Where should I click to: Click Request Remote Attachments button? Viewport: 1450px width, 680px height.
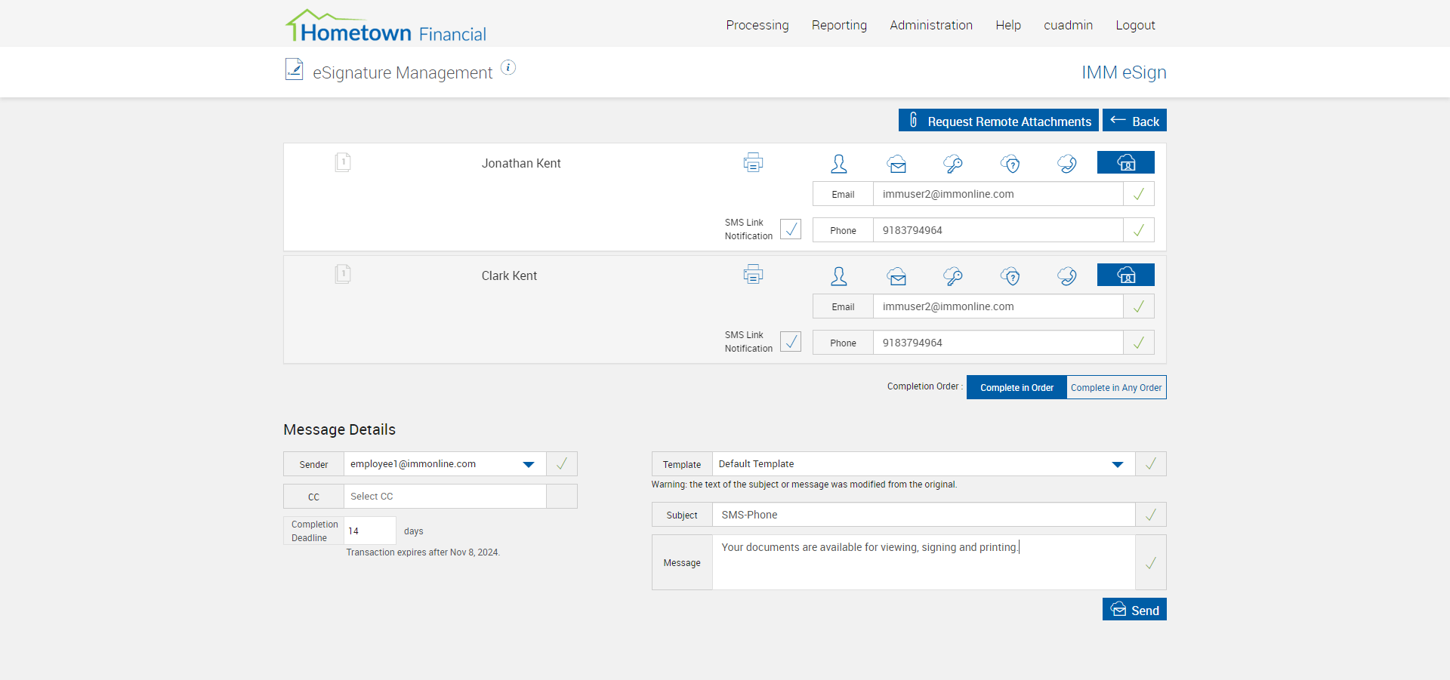[x=998, y=121]
